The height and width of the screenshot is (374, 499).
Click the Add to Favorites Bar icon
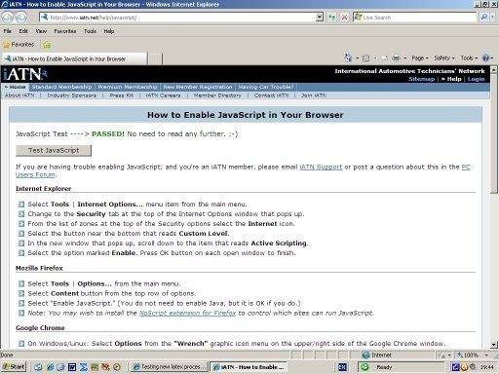coord(47,45)
